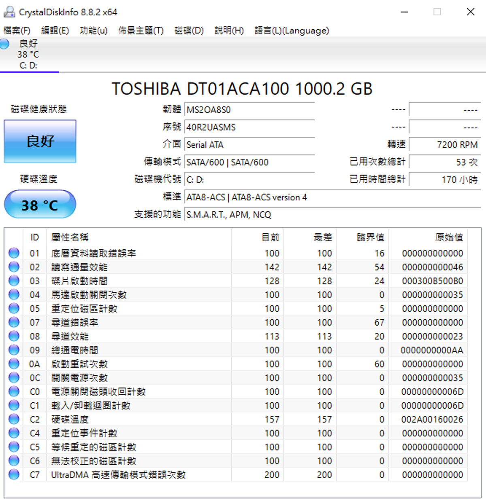The width and height of the screenshot is (486, 502).
Task: Click status orb for ID 07 row
Action: [x=14, y=322]
